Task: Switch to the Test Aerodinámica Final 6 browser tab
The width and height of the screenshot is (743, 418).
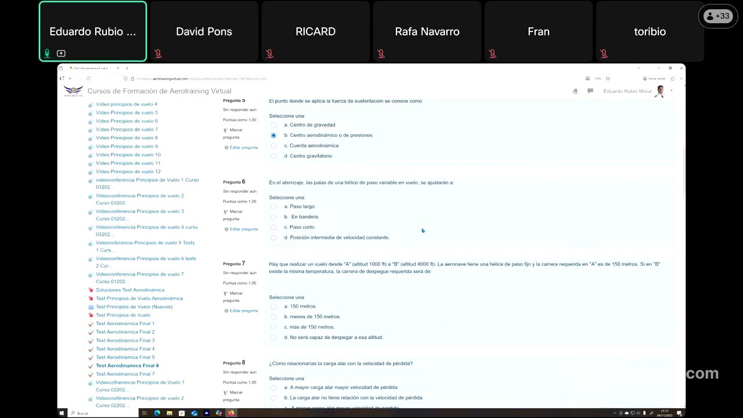Action: [91, 69]
